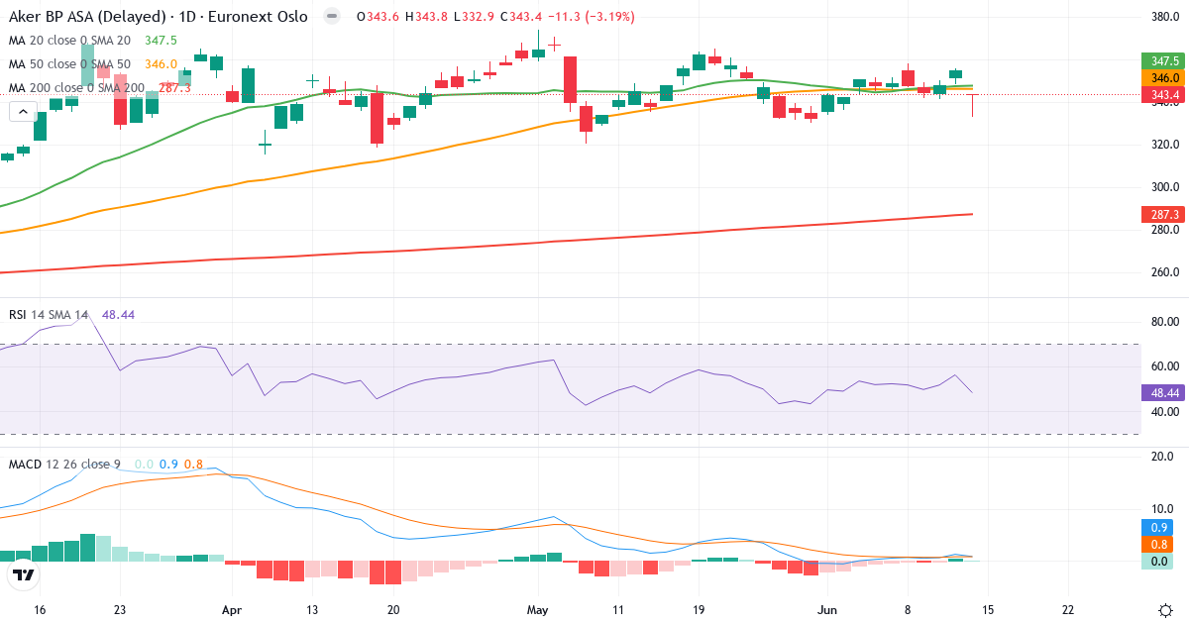Click the red 343.4 last price label

1164,95
